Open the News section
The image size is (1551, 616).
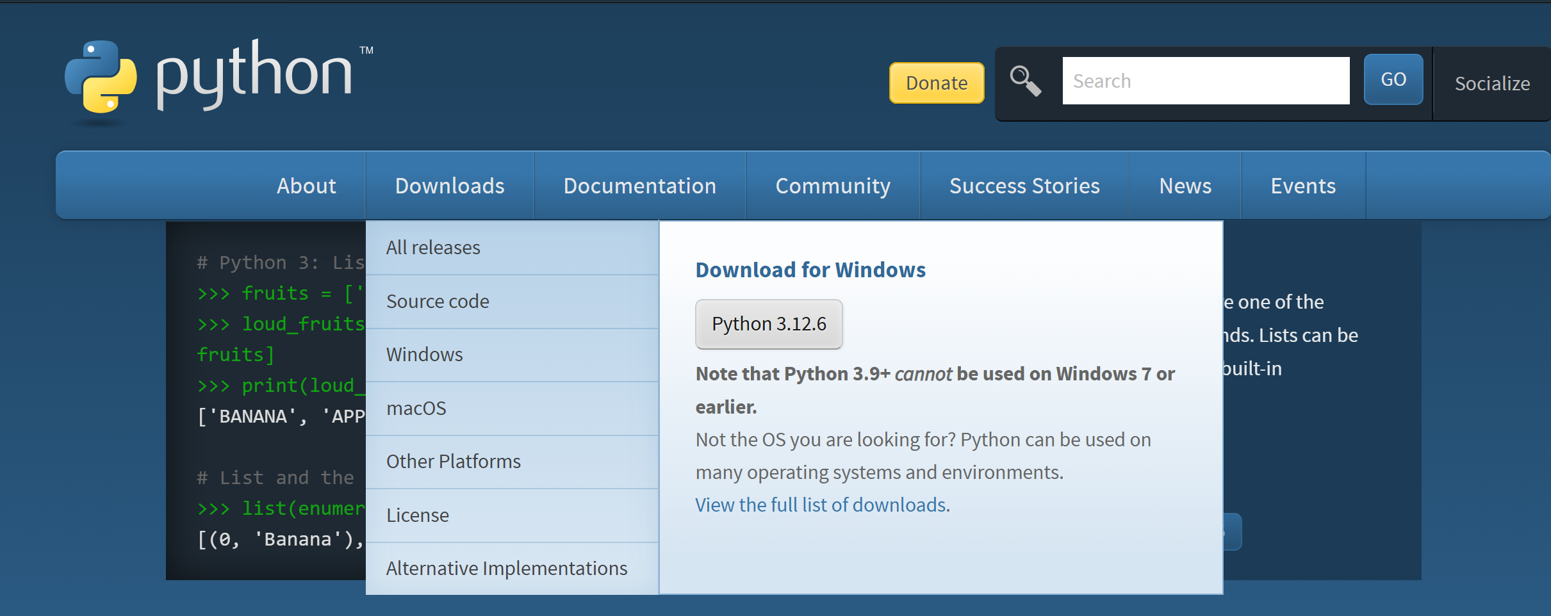point(1185,185)
